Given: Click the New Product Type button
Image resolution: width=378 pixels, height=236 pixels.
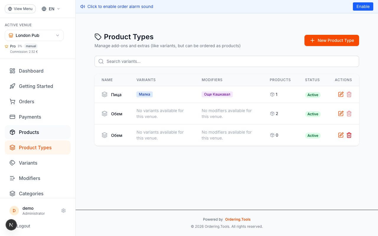Looking at the screenshot, I should 332,40.
